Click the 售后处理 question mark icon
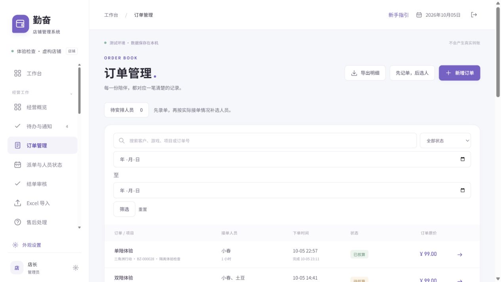Viewport: 501px width, 282px height. 17,222
